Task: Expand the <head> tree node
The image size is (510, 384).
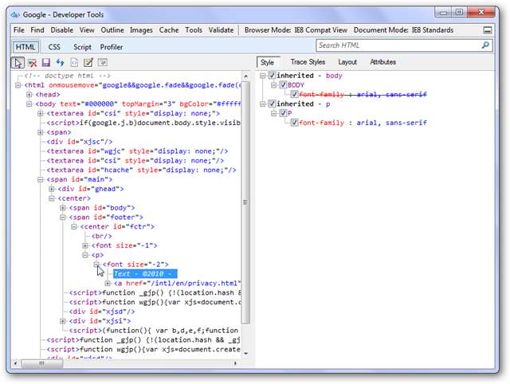Action: (x=29, y=94)
